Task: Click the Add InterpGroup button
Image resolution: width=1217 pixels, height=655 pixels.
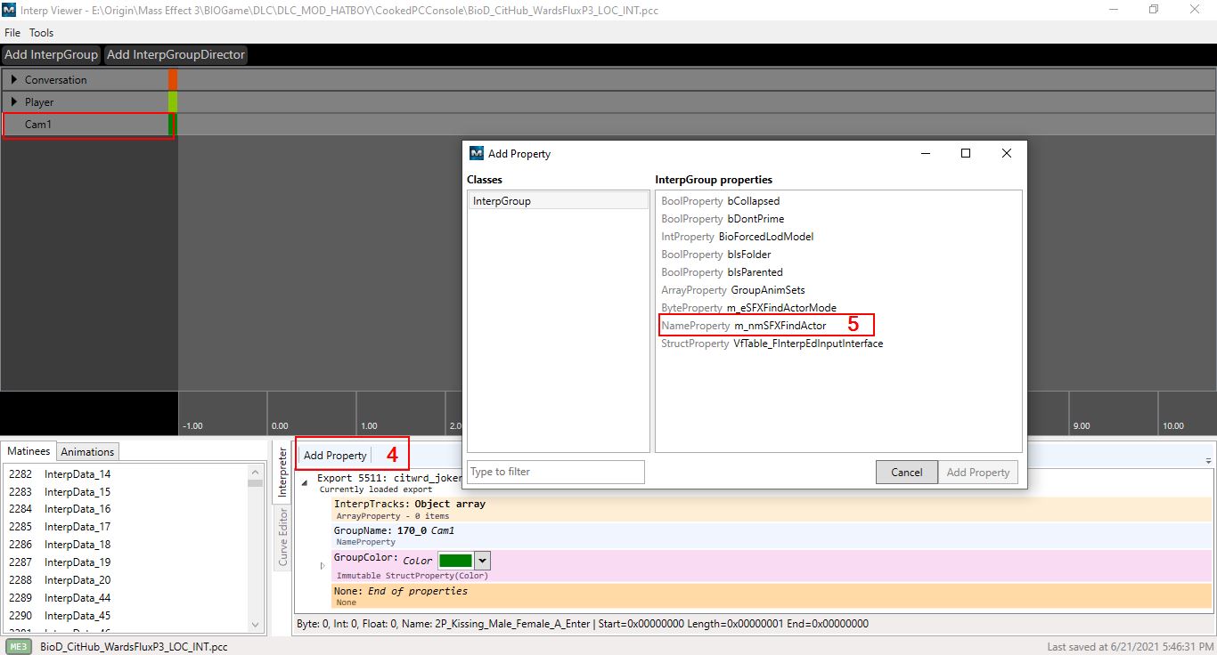Action: [x=51, y=54]
